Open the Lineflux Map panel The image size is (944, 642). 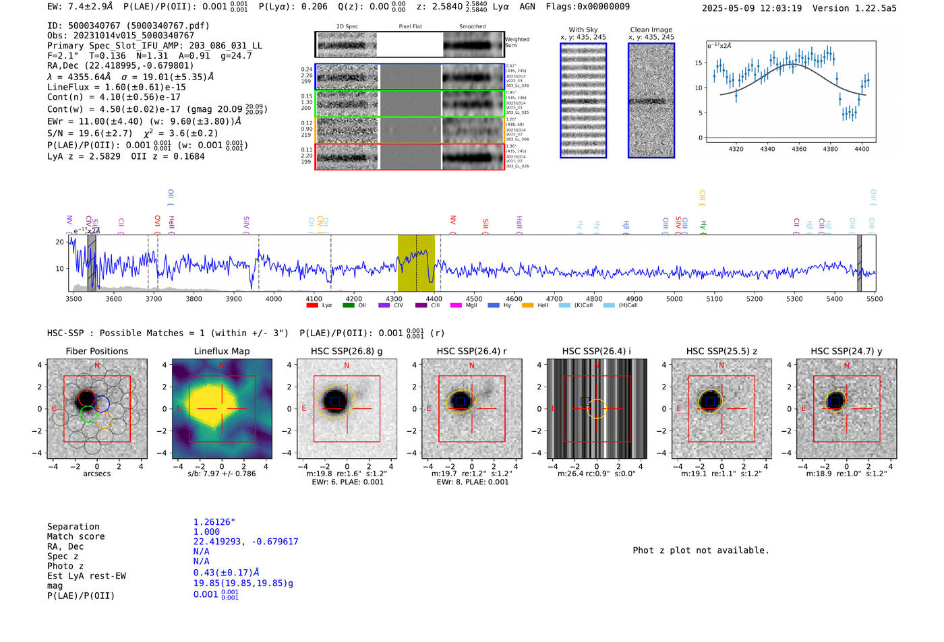222,409
